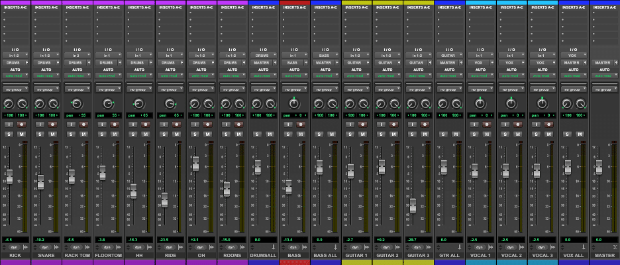Open auto read mode selector on GUITAR 2
Viewport: 620px width, 265px height.
pos(387,76)
